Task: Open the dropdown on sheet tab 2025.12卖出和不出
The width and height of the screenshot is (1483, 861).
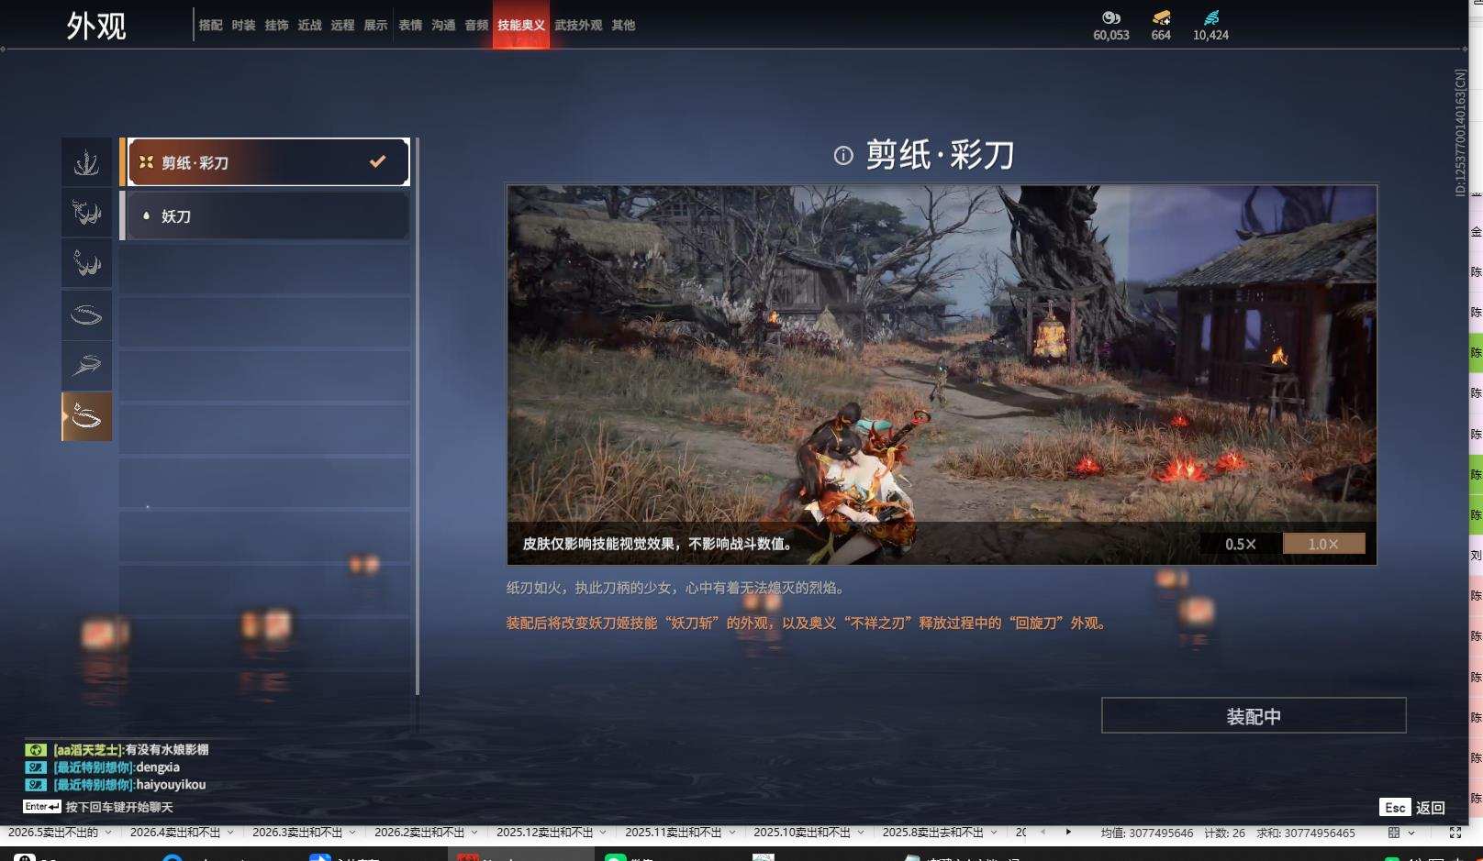Action: coord(603,833)
